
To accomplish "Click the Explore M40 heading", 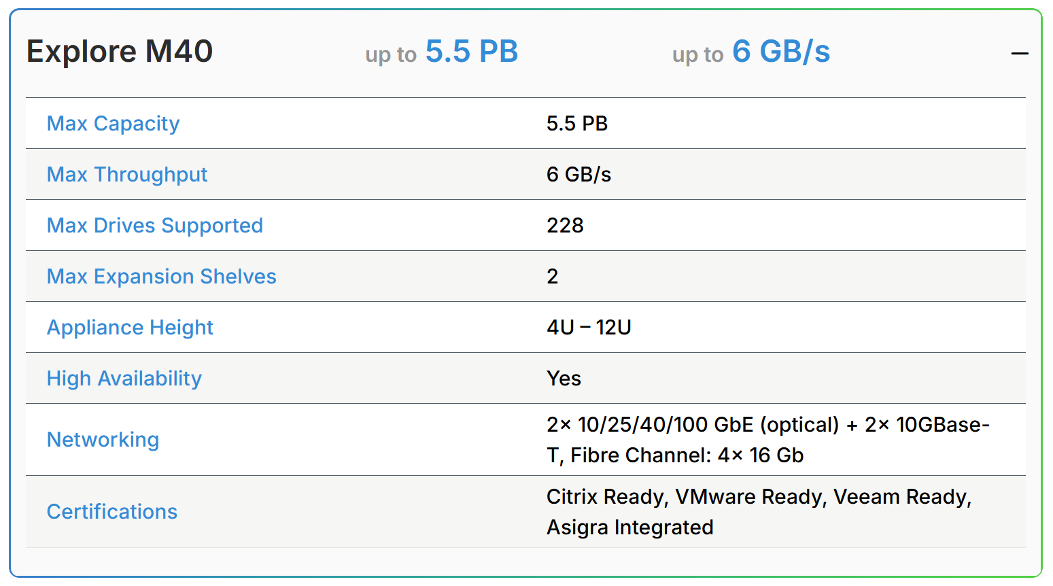I will (x=120, y=52).
